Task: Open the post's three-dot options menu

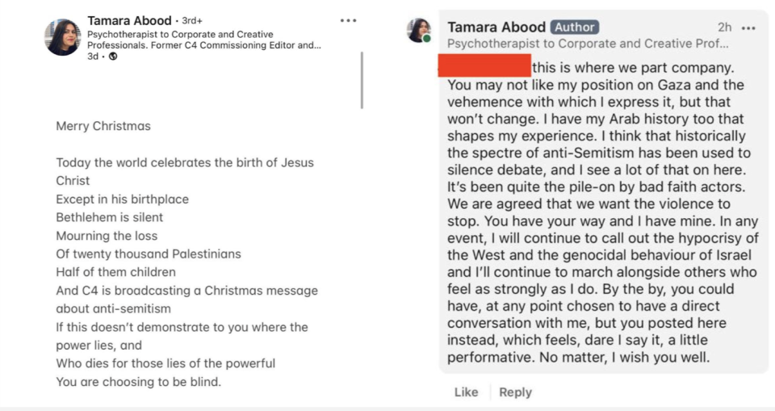Action: click(348, 20)
